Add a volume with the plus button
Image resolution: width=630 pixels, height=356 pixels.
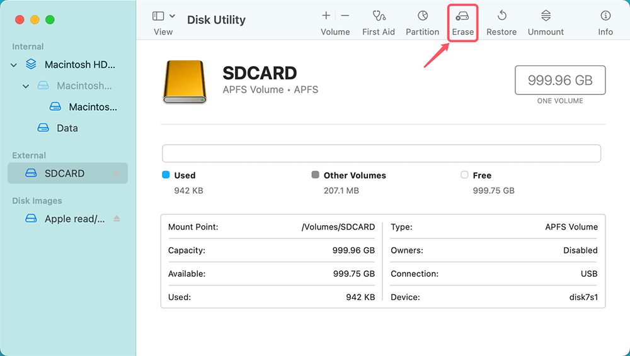[326, 16]
